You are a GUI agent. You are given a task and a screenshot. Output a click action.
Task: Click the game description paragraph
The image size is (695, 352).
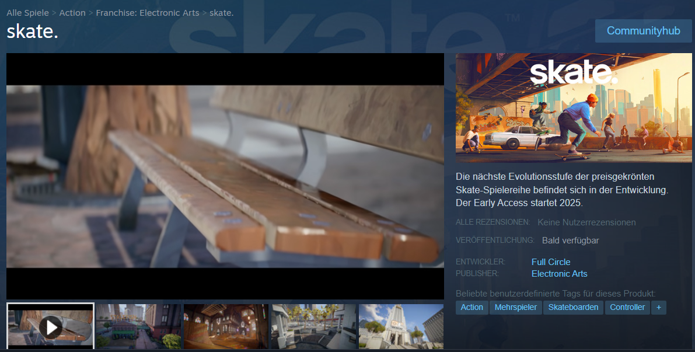[562, 190]
